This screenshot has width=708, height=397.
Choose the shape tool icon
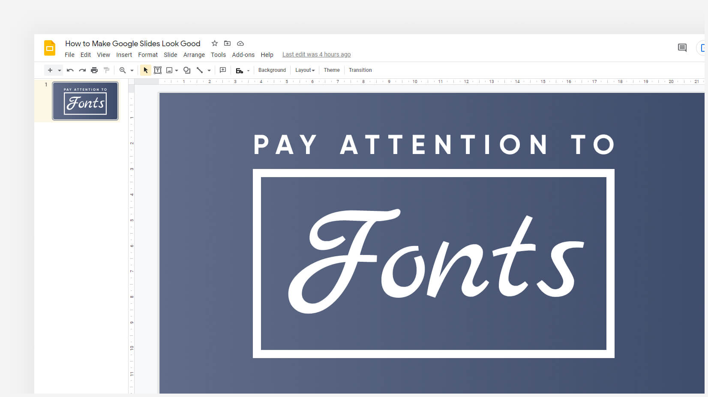[187, 70]
